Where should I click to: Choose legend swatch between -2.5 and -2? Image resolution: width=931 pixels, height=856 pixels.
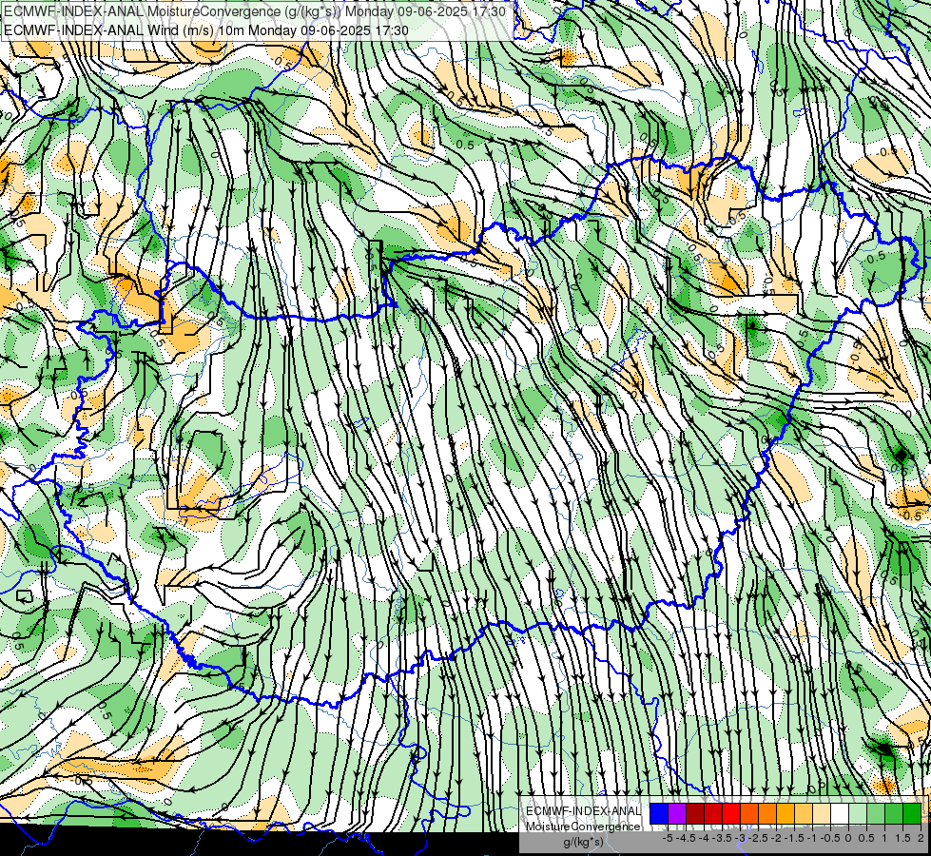coord(767,814)
